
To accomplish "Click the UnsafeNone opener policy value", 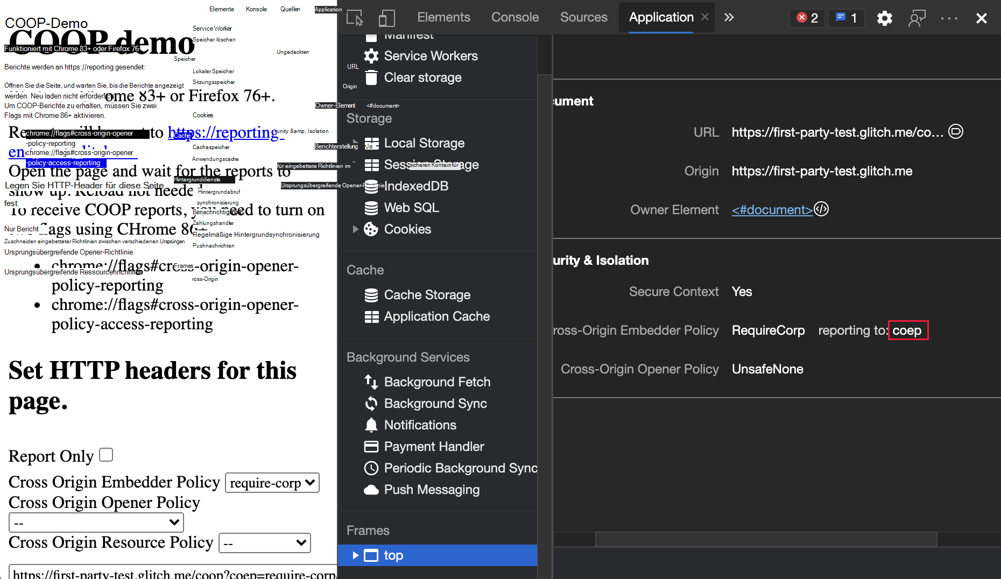I will [x=767, y=369].
